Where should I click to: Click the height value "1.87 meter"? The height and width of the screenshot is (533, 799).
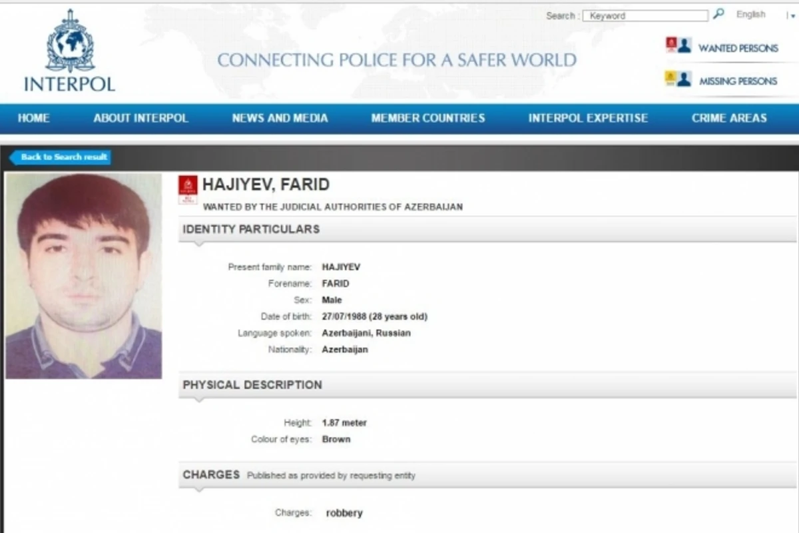pyautogui.click(x=344, y=423)
